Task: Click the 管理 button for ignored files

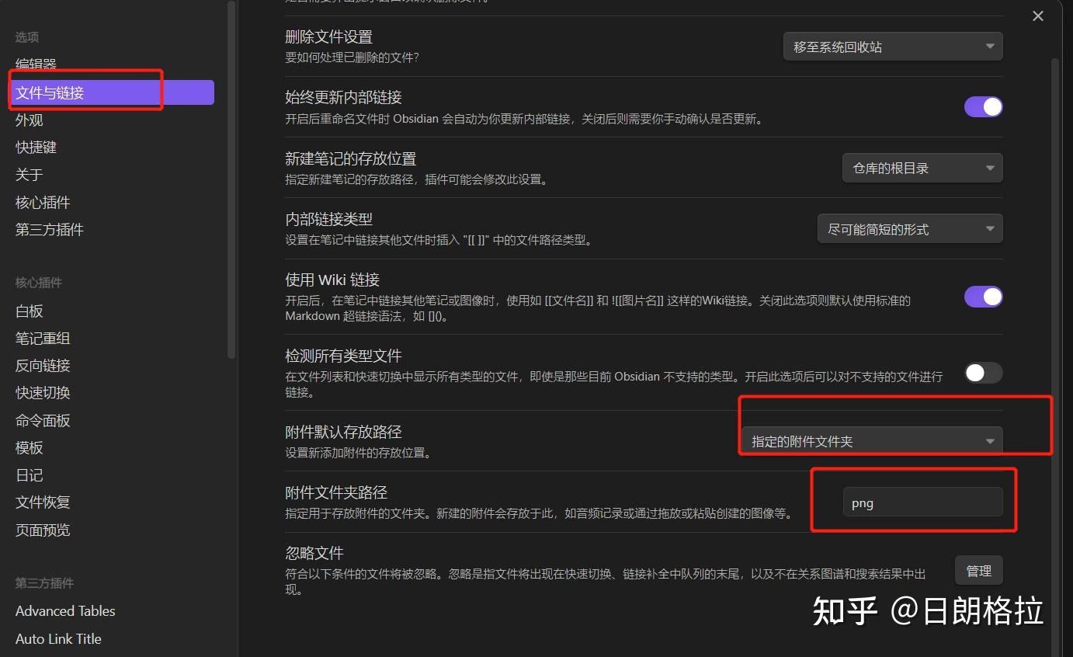Action: 978,569
